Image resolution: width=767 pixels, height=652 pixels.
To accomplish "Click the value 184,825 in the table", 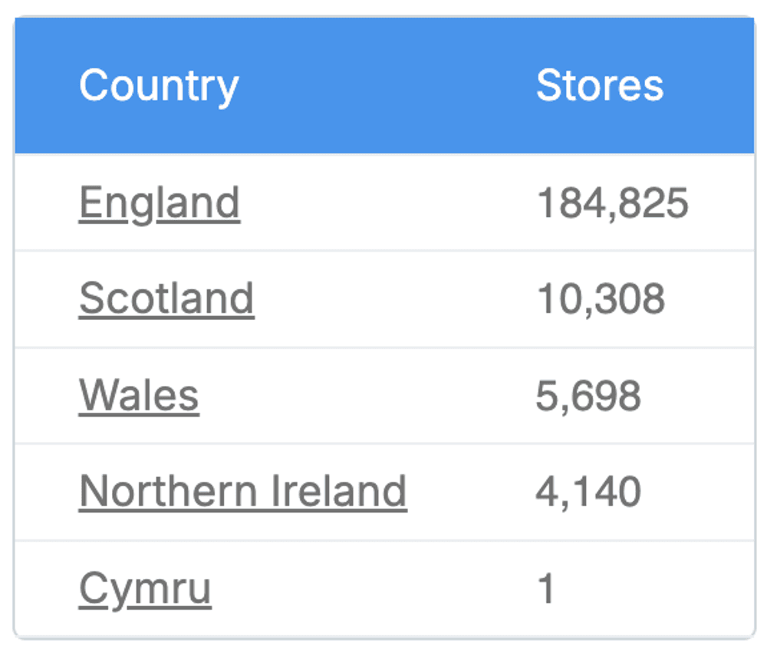I will (613, 203).
